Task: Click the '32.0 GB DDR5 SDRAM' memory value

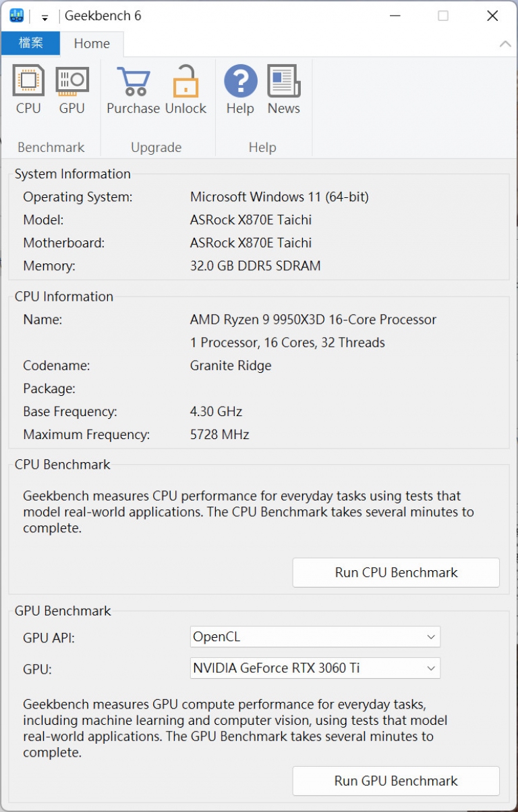Action: pos(256,265)
